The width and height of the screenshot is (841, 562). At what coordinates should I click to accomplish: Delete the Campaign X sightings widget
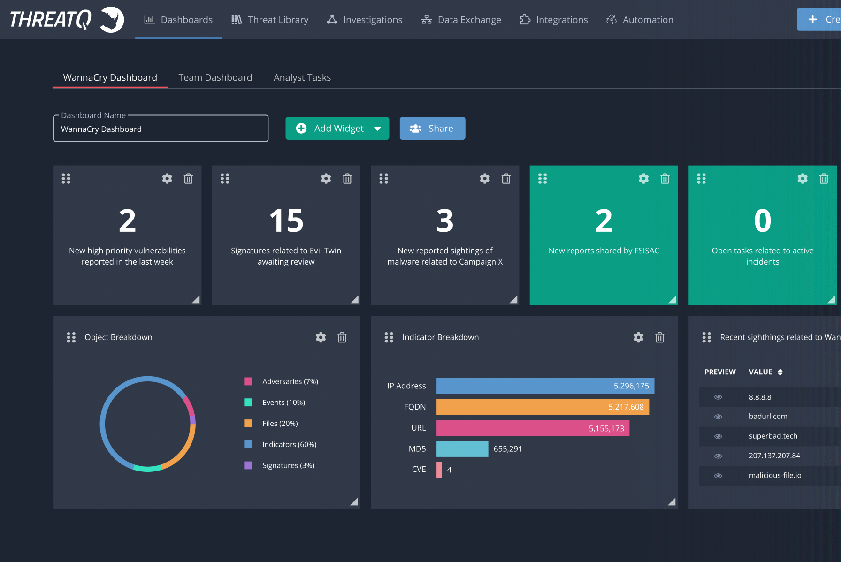[x=506, y=179]
